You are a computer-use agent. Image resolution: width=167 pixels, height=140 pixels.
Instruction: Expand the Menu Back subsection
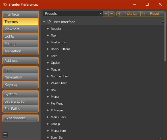click(x=48, y=117)
